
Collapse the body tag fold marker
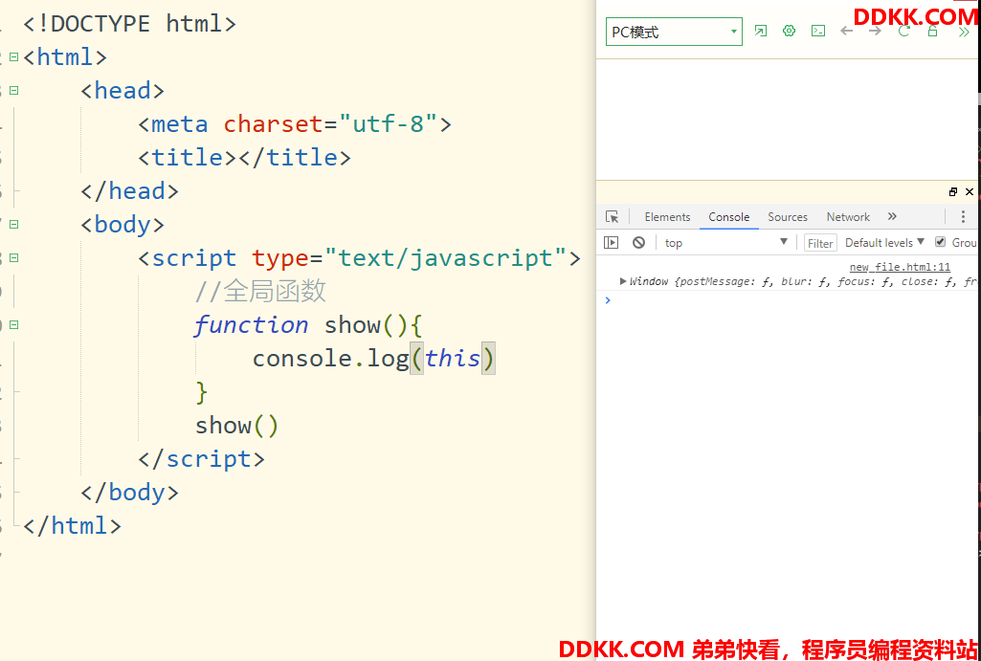13,224
